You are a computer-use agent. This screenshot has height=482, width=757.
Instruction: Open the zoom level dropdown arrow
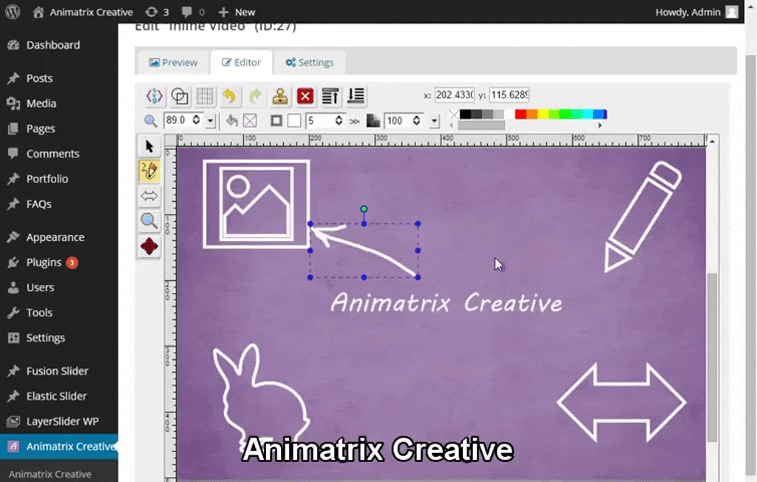tap(211, 120)
